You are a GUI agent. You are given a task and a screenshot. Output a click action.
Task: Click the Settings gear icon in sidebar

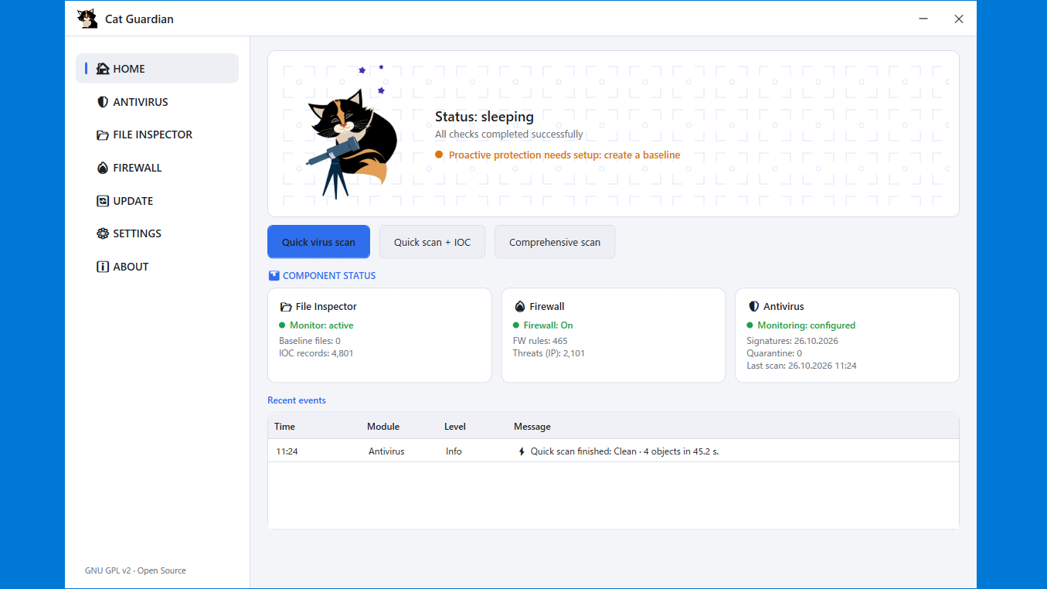point(103,233)
